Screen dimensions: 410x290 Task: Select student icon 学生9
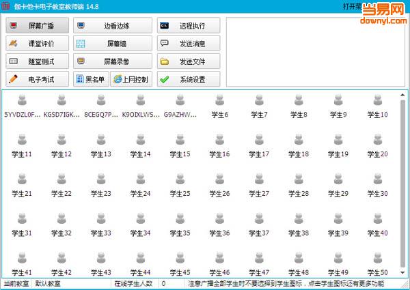click(338, 100)
